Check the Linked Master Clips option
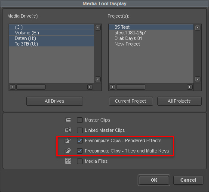Viewport: 209px width, 192px height. coord(80,130)
